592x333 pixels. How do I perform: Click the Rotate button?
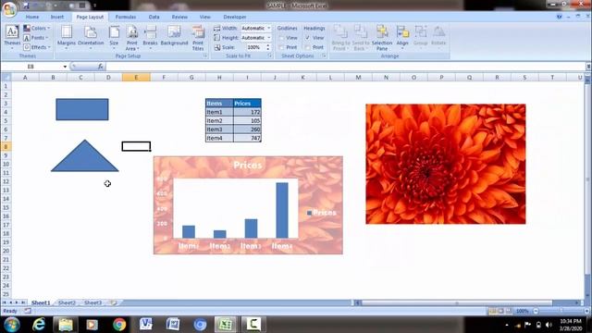tap(438, 37)
